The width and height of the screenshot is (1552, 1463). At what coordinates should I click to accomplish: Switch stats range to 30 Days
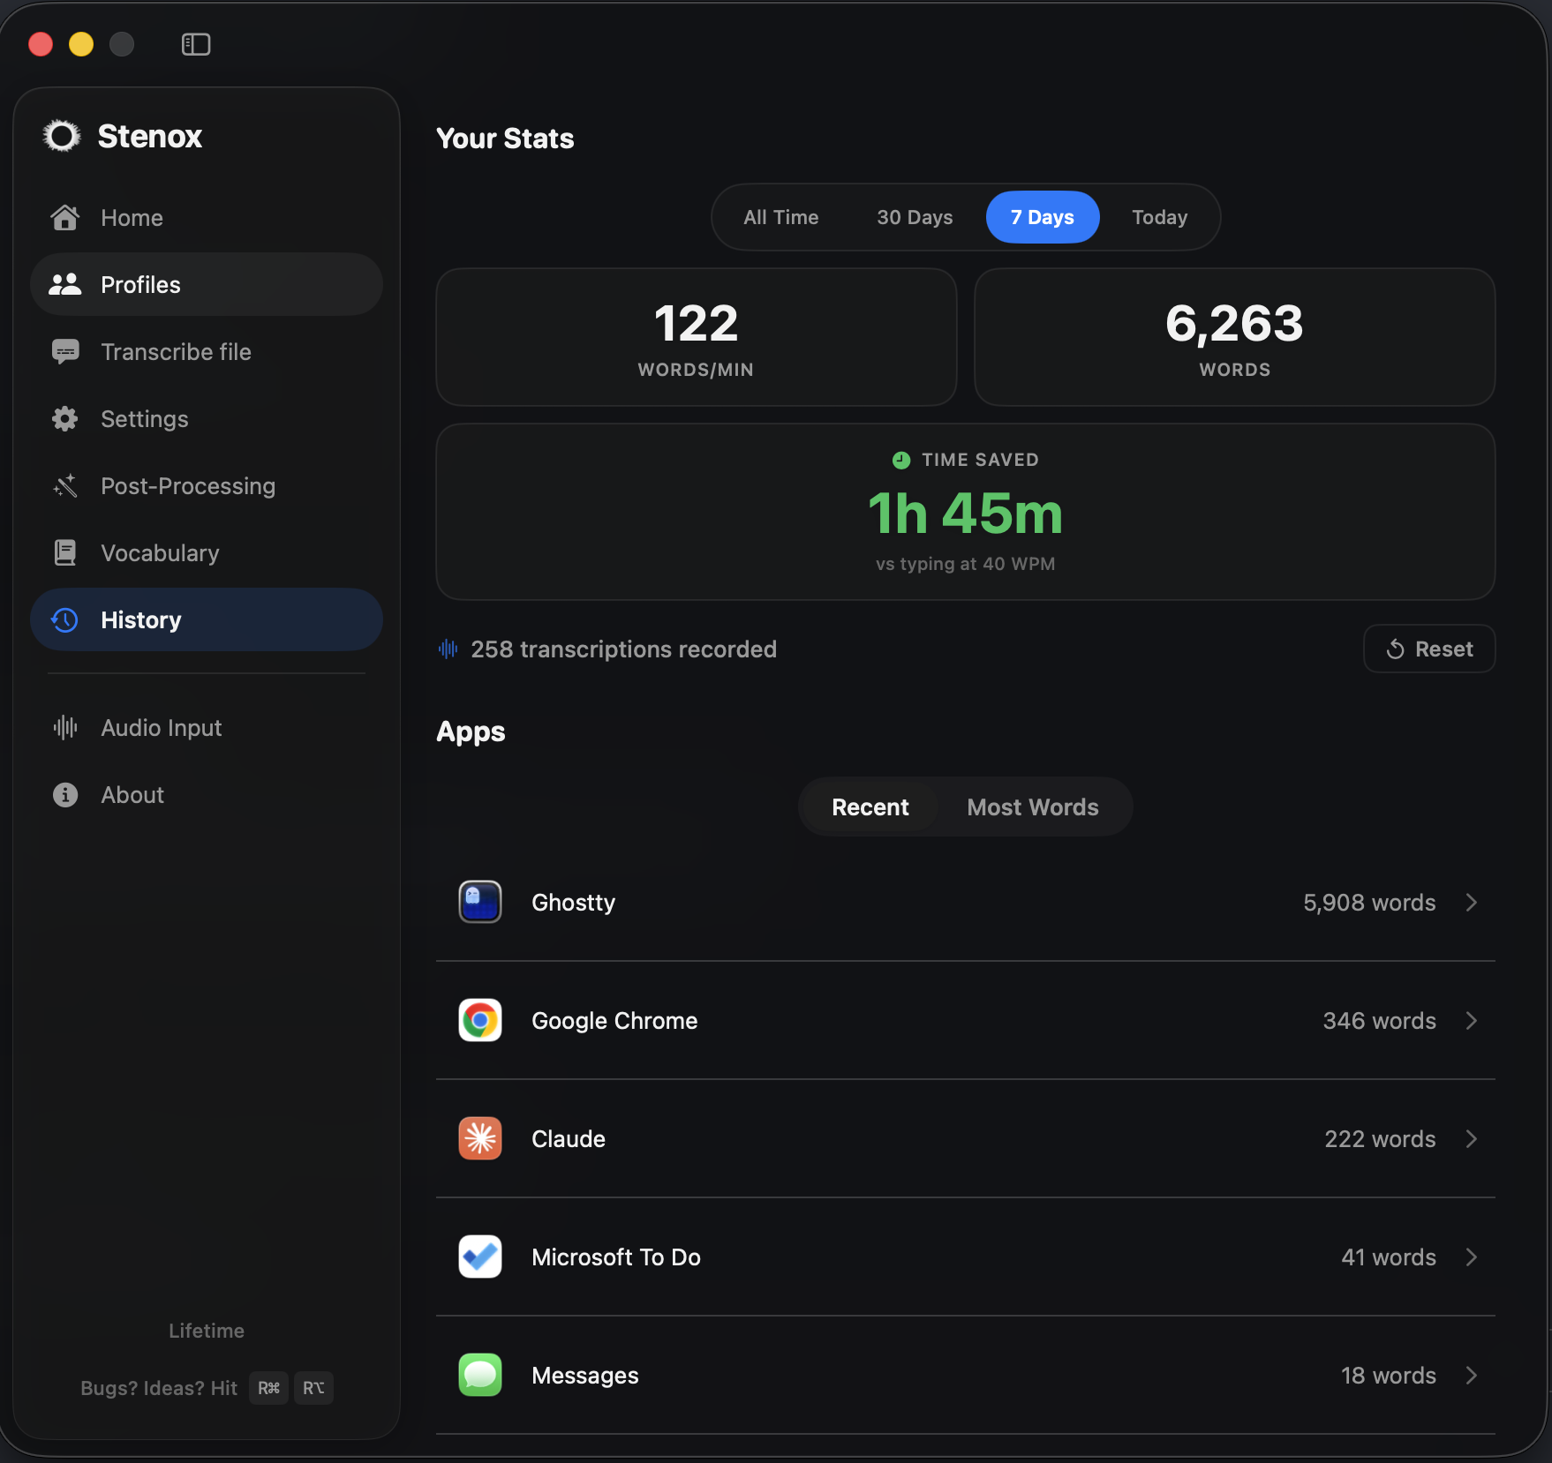[915, 217]
